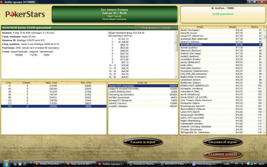Click the "Стол 133" player list header

[142, 83]
